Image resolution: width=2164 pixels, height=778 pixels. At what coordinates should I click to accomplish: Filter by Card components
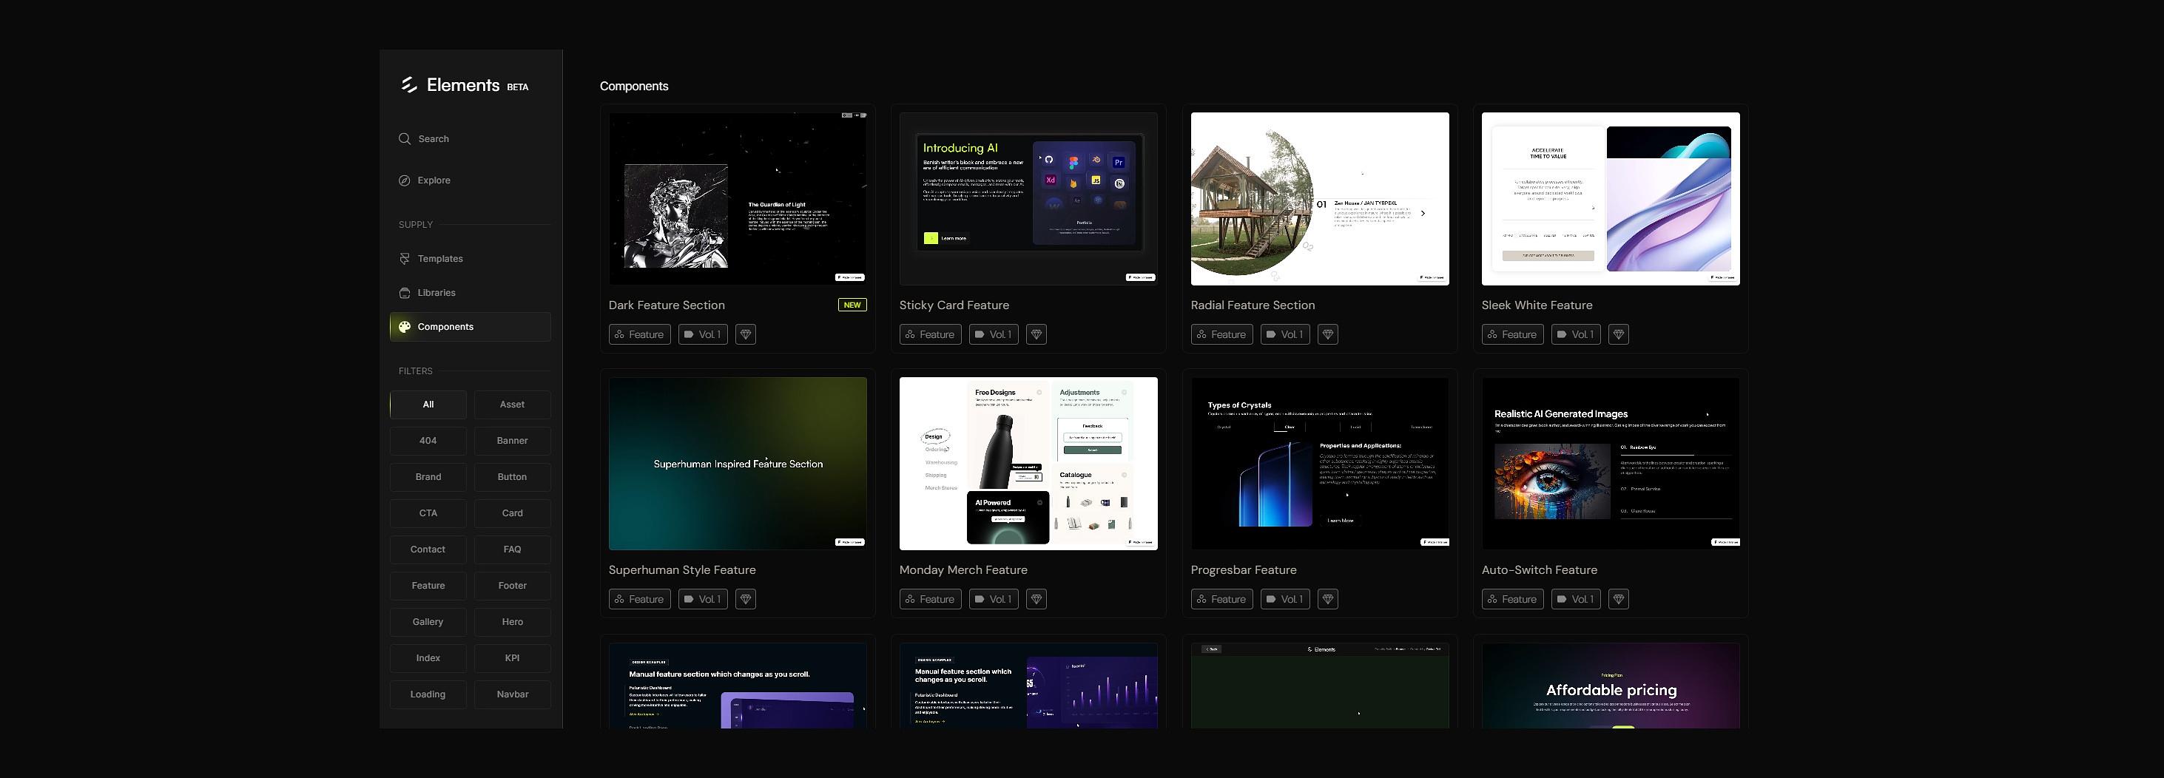513,513
